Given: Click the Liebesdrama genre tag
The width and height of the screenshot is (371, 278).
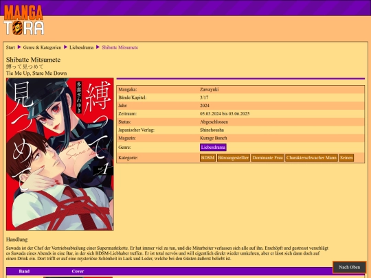Looking at the screenshot, I should point(213,148).
